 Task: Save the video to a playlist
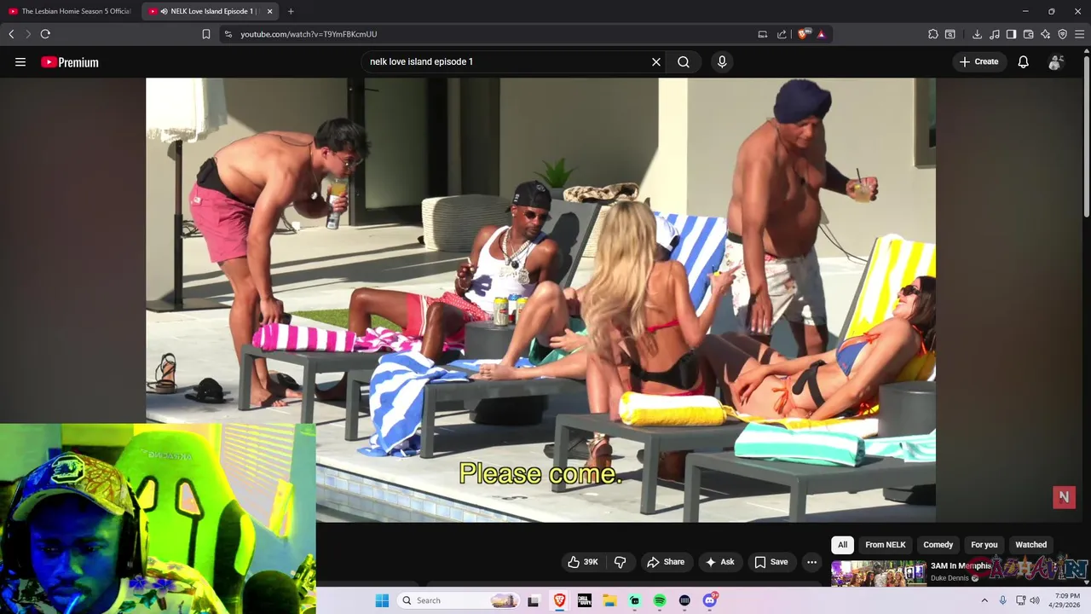coord(771,562)
